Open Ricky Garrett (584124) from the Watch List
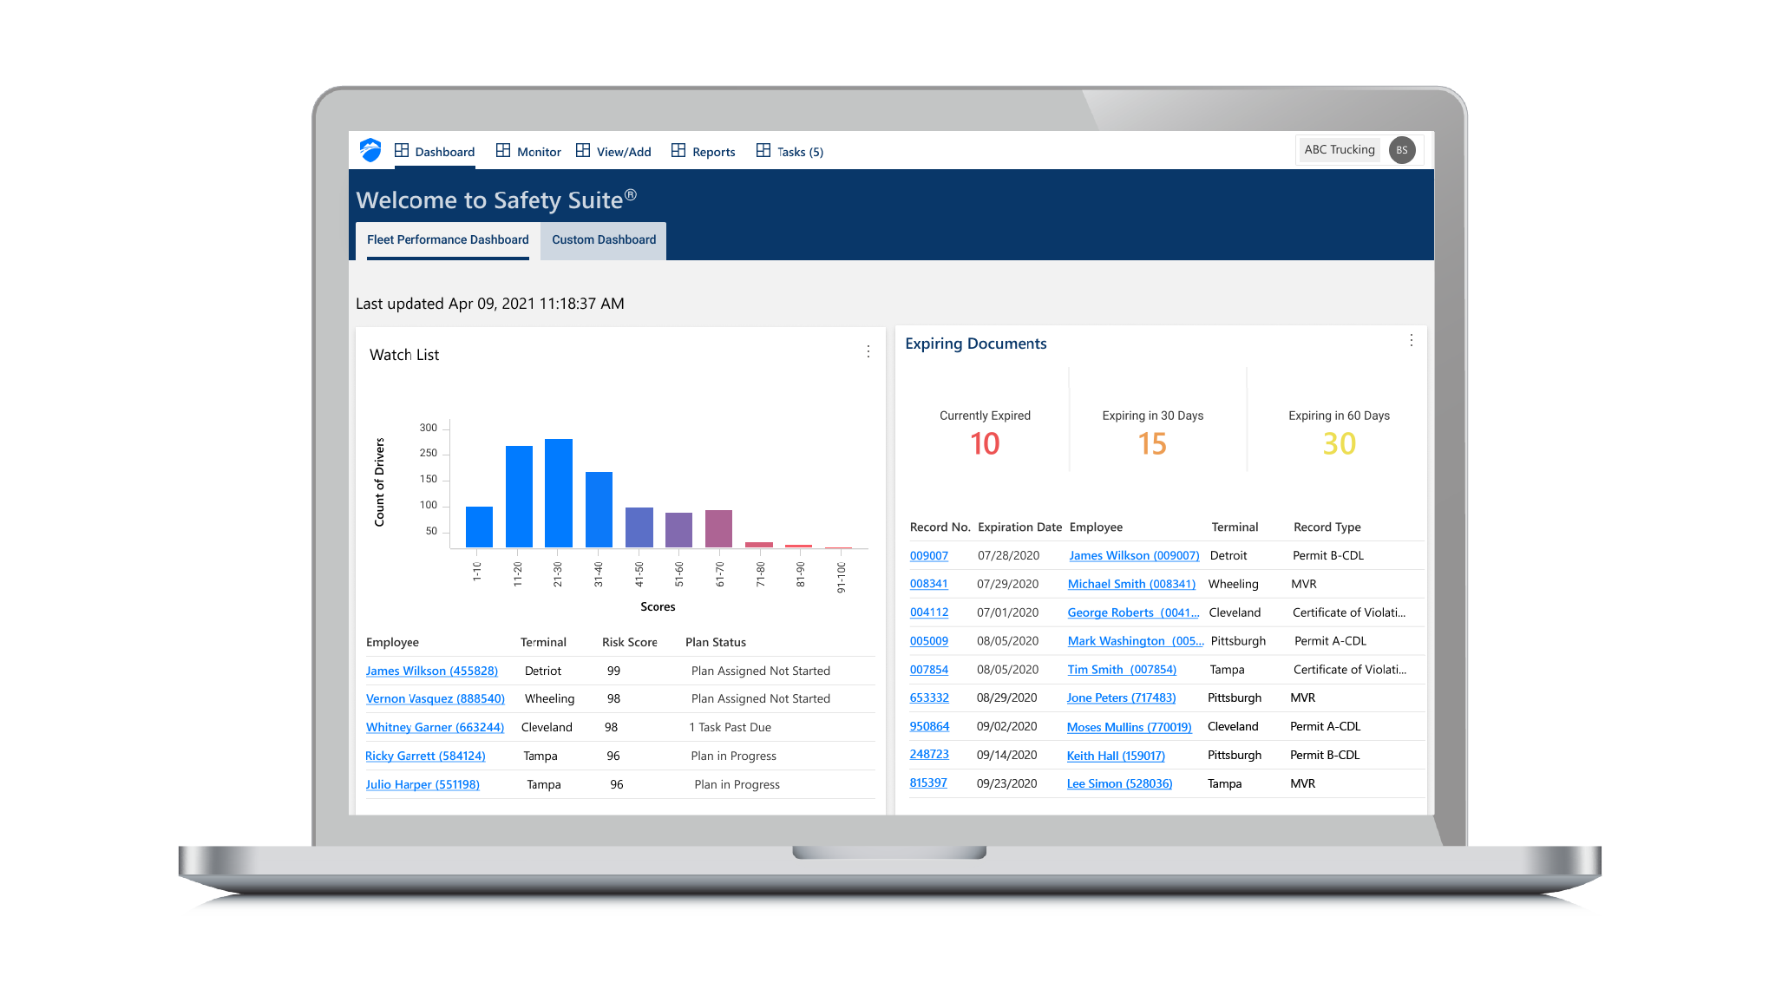Viewport: 1782px width, 1002px height. click(x=425, y=756)
